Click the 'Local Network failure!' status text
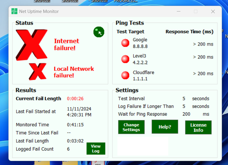 [74, 72]
